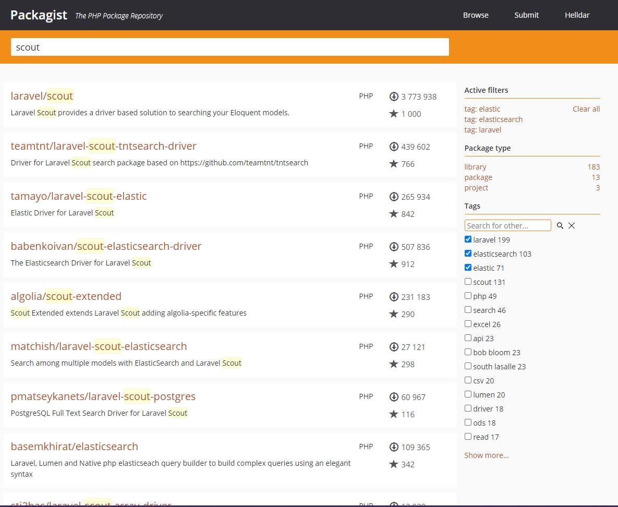Check the ods 18 tag
The height and width of the screenshot is (507, 618).
pos(468,422)
